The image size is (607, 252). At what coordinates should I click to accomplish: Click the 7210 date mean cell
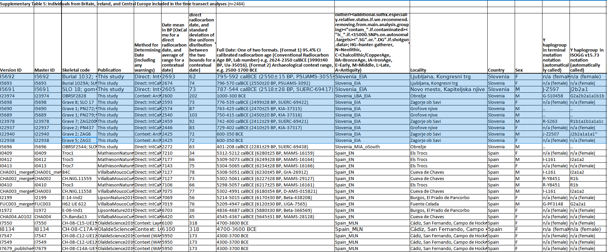coord(175,153)
